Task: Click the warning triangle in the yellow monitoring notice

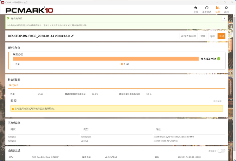Action: tap(13, 109)
